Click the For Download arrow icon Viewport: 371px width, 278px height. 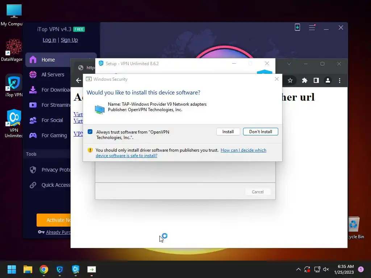point(33,90)
